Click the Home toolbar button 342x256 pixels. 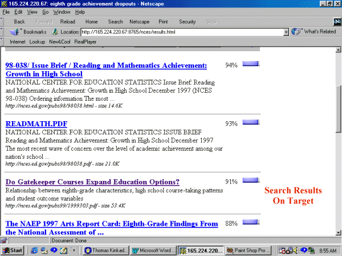[91, 22]
